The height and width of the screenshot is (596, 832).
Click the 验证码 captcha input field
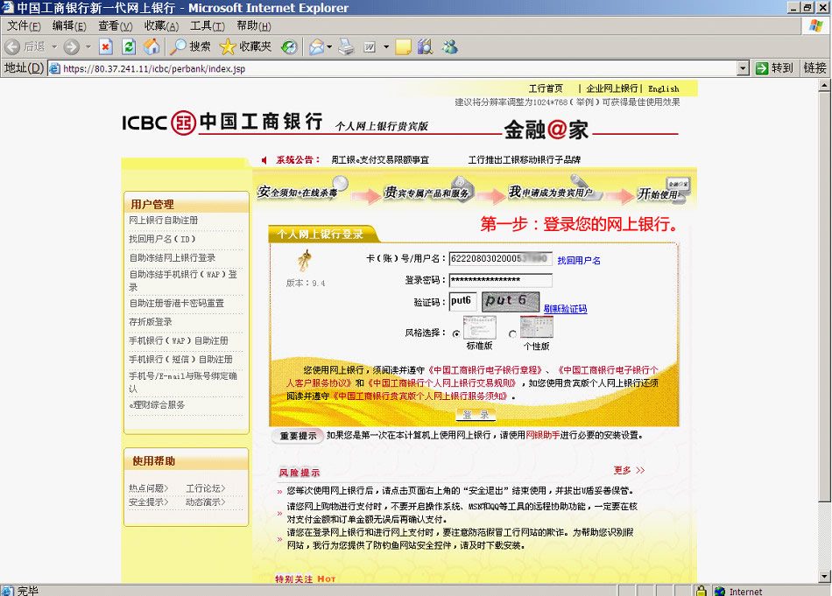click(x=462, y=301)
